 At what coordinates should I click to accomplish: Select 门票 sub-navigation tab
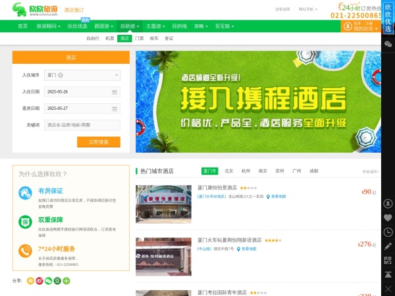point(140,38)
